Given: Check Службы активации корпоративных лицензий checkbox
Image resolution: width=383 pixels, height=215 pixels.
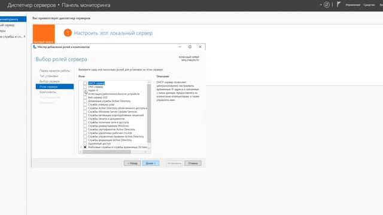Looking at the screenshot, I should (85, 115).
